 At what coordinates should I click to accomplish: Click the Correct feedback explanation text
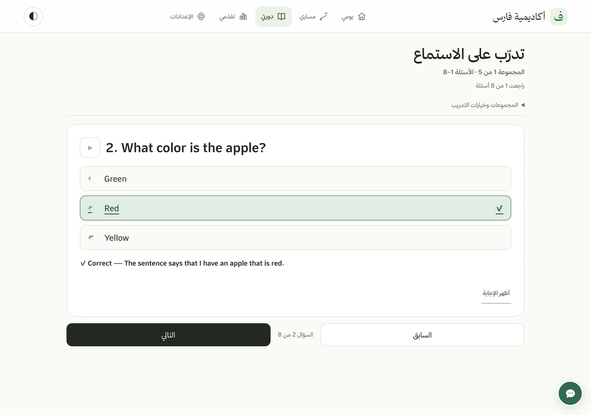coord(182,263)
